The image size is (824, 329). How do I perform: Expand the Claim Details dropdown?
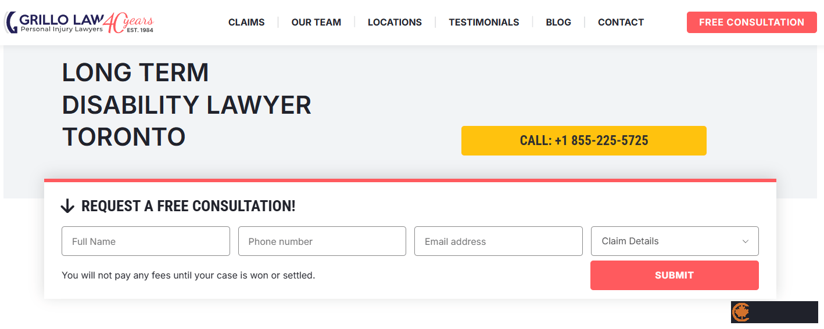(668, 241)
